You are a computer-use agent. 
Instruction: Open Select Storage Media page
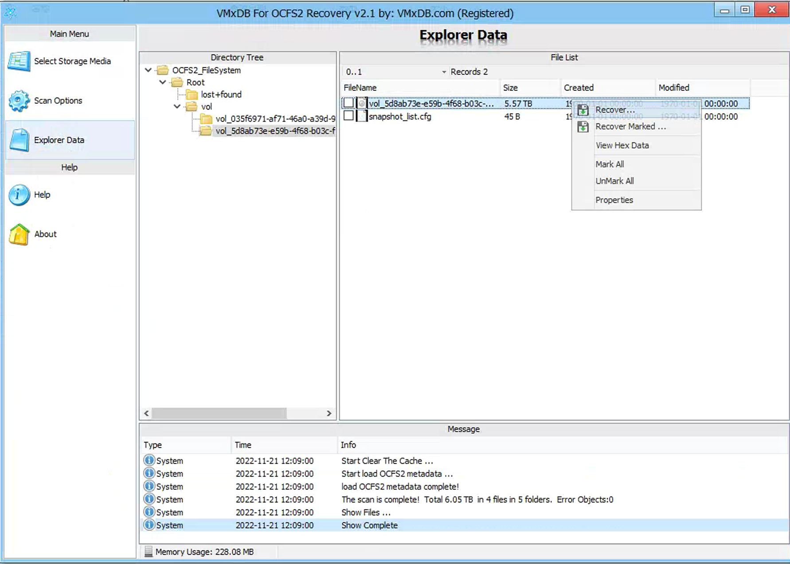pos(70,61)
